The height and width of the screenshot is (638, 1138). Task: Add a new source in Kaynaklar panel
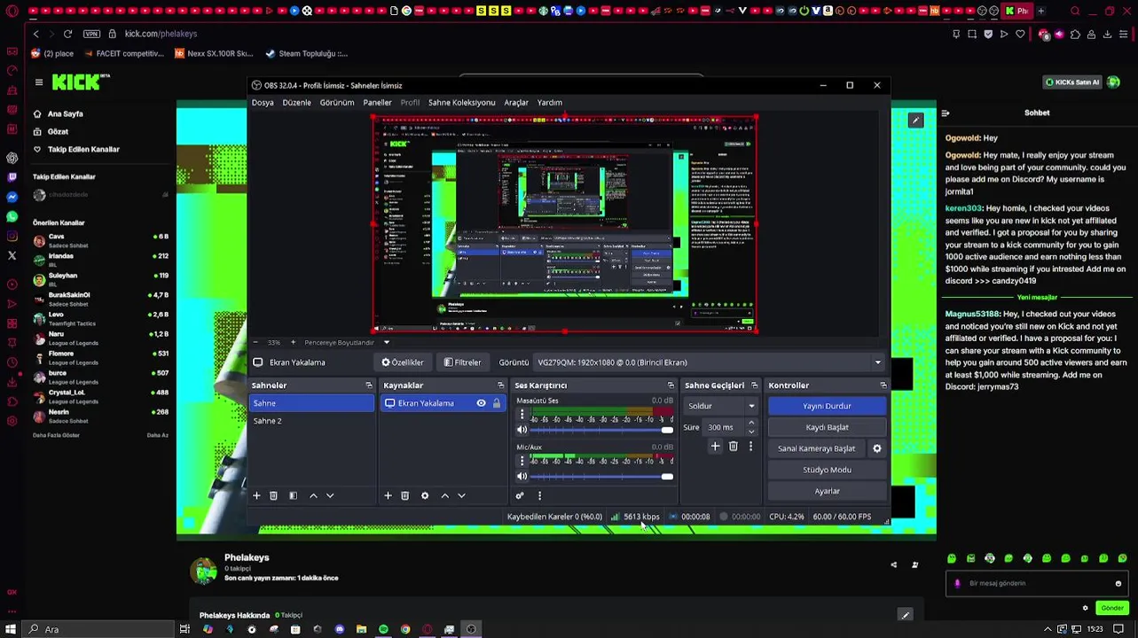[388, 495]
